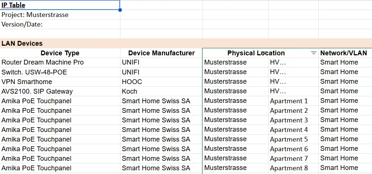
Task: Select the Project: Musterstrasse cell
Action: pyautogui.click(x=60, y=15)
